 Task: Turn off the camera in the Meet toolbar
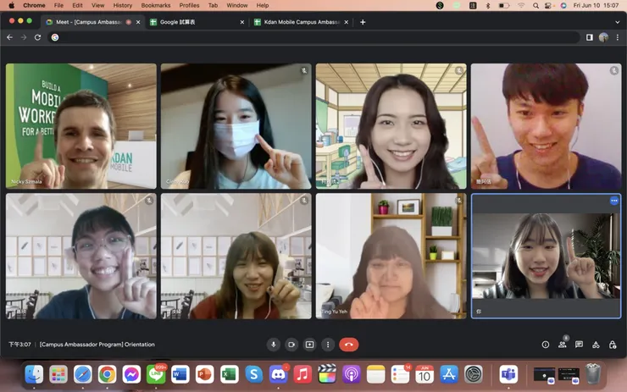tap(291, 345)
